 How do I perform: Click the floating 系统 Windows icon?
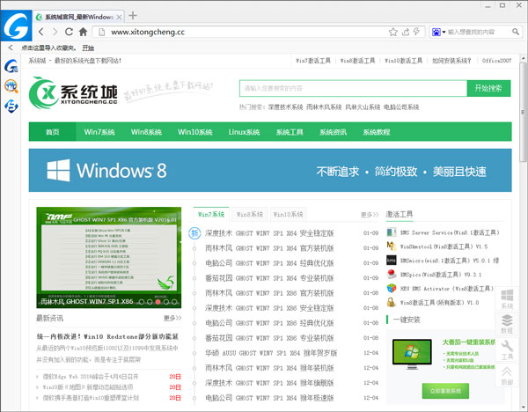[507, 298]
